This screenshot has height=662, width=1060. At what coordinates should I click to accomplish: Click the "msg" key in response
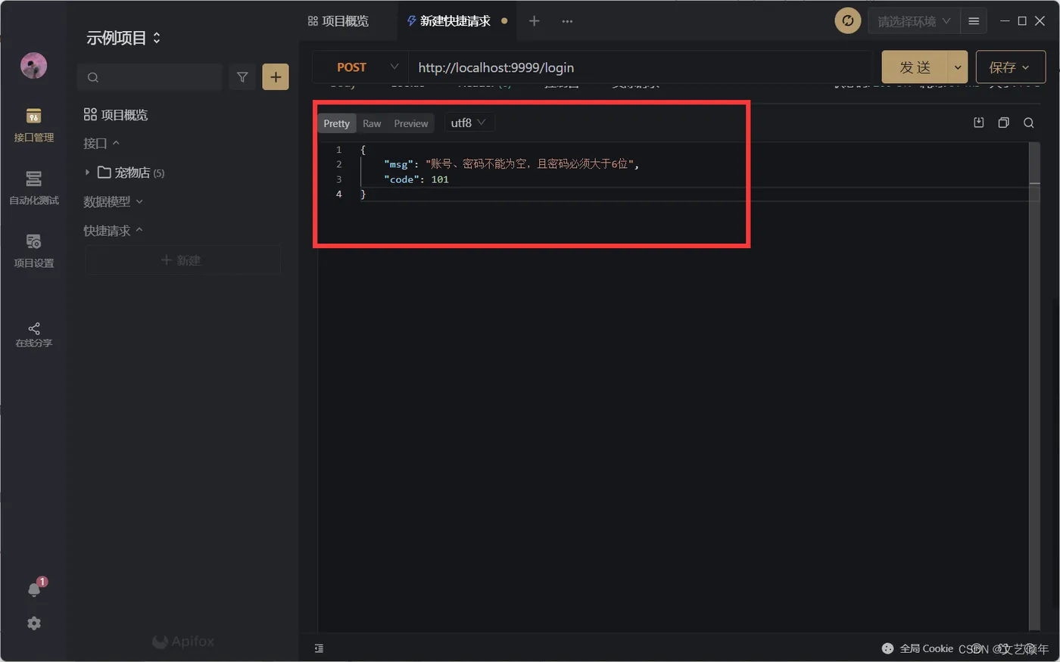pyautogui.click(x=398, y=164)
